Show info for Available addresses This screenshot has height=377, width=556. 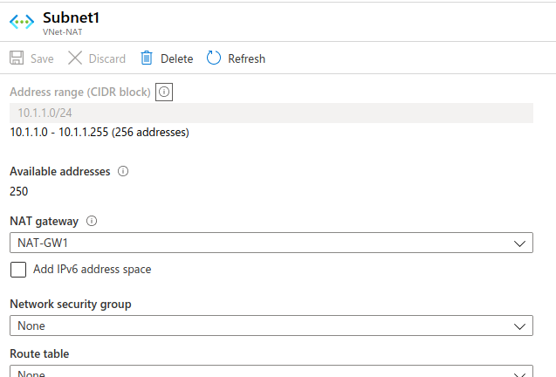pos(123,171)
